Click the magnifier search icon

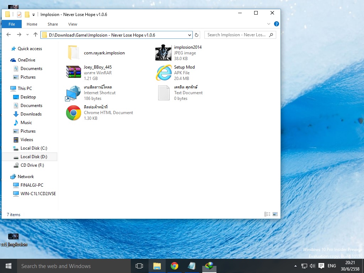click(x=271, y=35)
